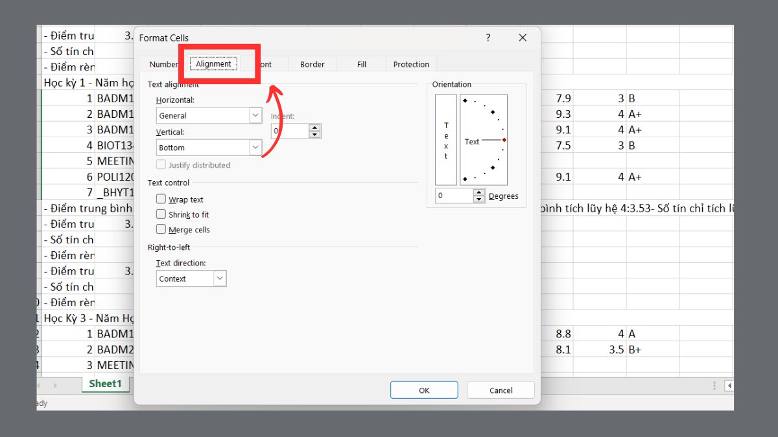Select the BIOT13 cell in row 4
Screen dimensions: 778x437
(115, 145)
